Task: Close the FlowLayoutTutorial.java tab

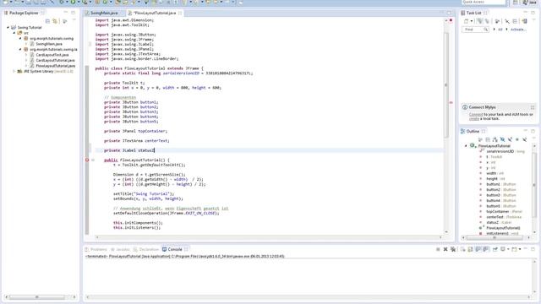Action: click(180, 14)
